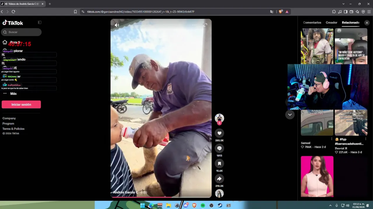The width and height of the screenshot is (373, 209).
Task: Toggle the Brave browser sidebar panel
Action: [346, 12]
